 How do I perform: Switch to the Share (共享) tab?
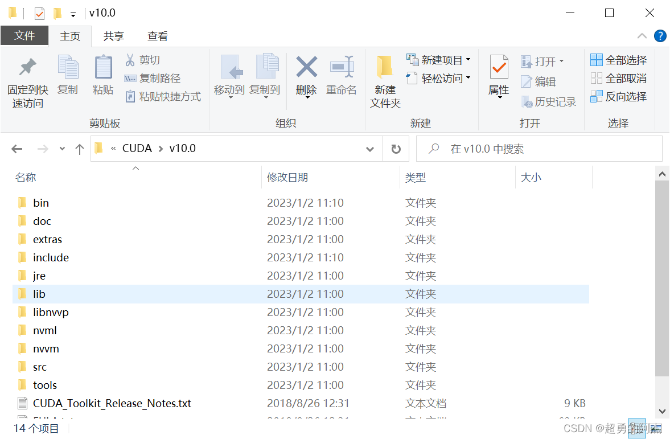pyautogui.click(x=114, y=36)
